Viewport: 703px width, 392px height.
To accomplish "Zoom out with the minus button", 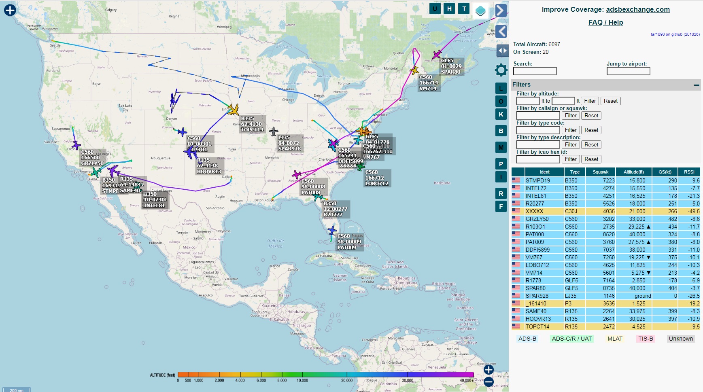I will click(489, 381).
